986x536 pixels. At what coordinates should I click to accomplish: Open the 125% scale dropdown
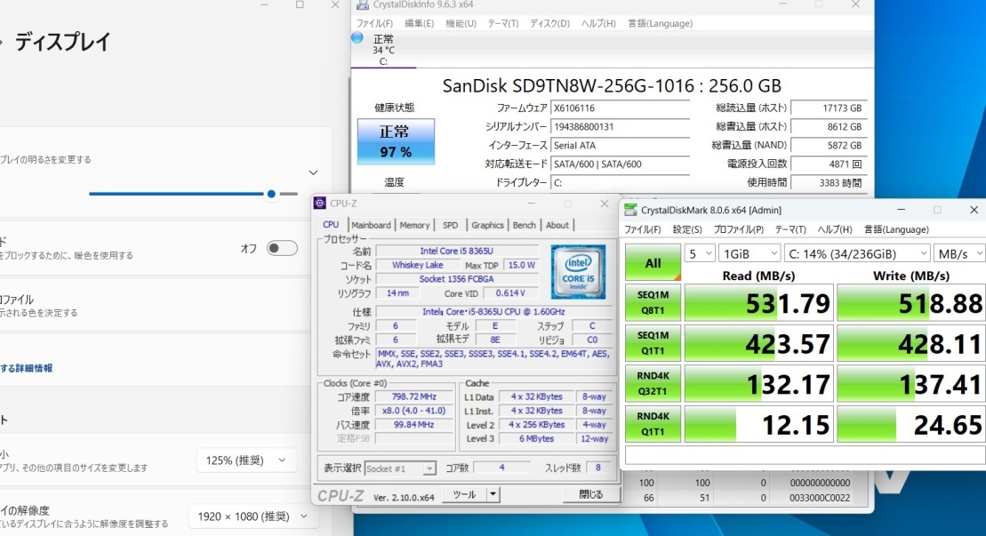pyautogui.click(x=246, y=460)
